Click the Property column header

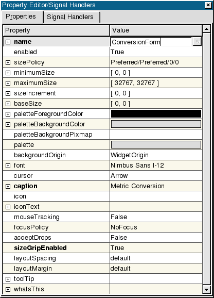[56, 30]
